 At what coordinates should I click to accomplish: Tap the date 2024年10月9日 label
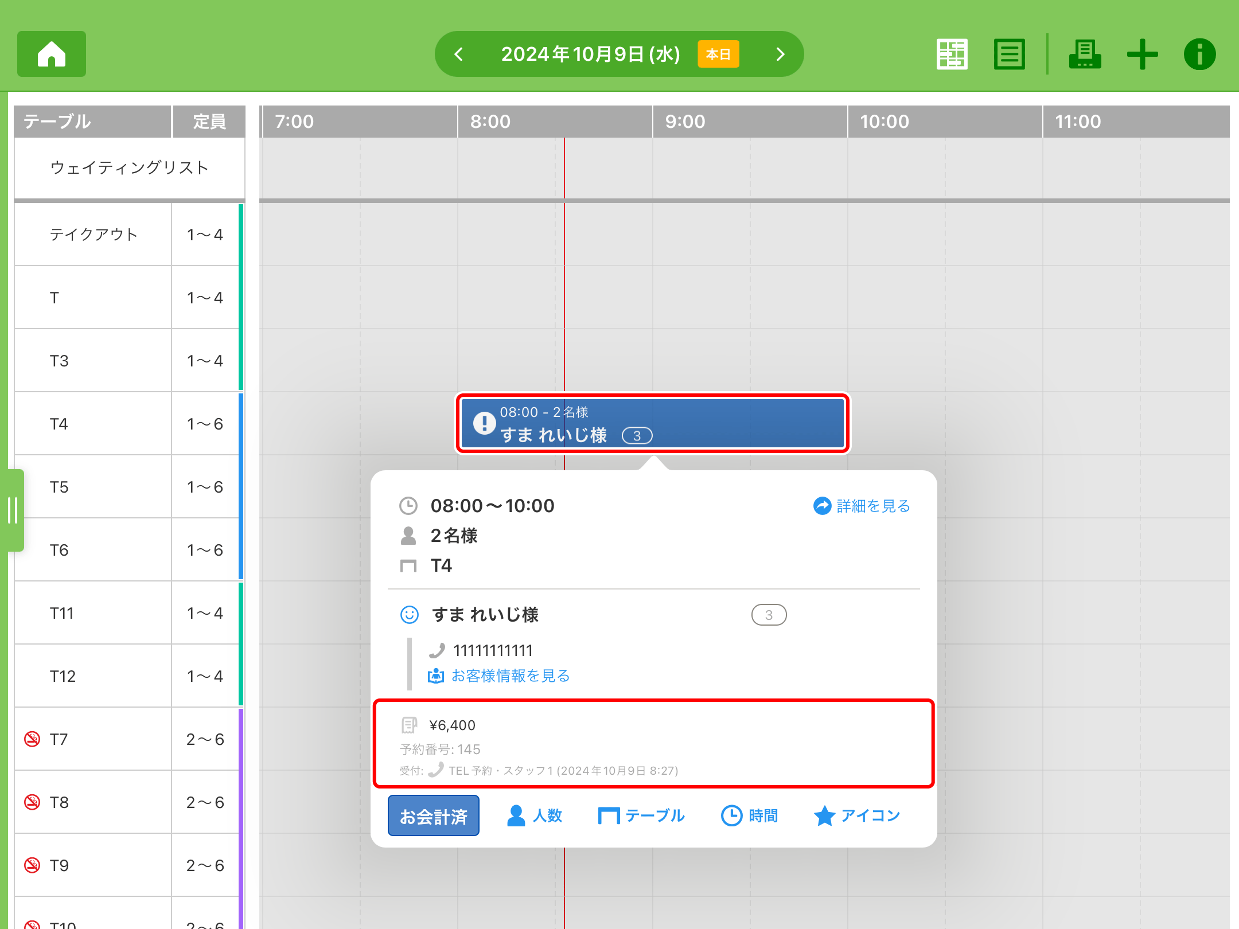coord(590,54)
